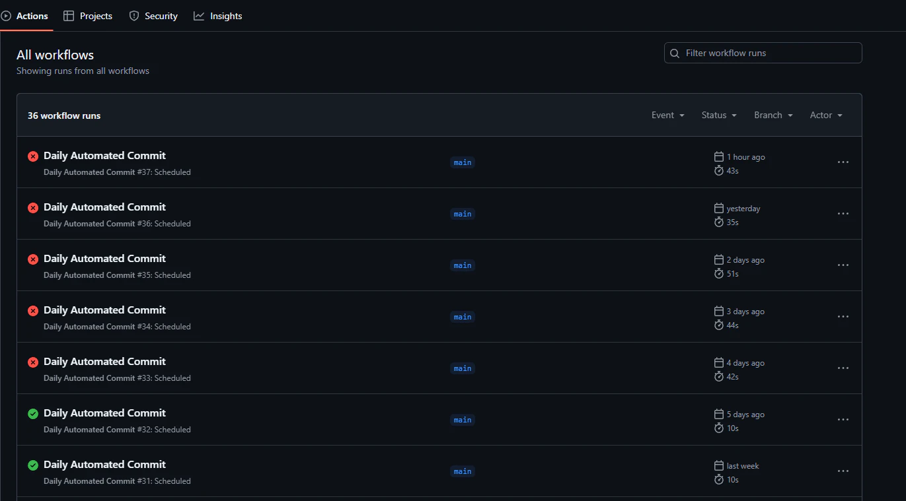Click the stopwatch icon in the run #32 row
Image resolution: width=906 pixels, height=501 pixels.
[x=719, y=428]
